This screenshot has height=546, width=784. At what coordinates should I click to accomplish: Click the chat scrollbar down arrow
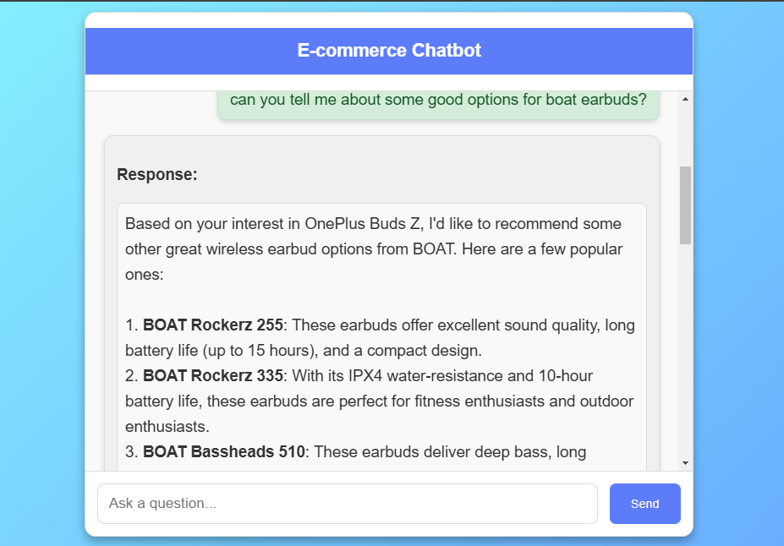[685, 463]
